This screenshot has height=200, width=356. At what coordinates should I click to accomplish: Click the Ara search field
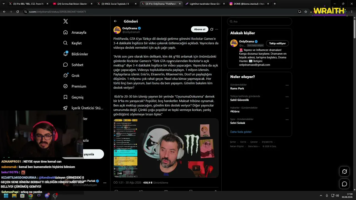point(259,21)
